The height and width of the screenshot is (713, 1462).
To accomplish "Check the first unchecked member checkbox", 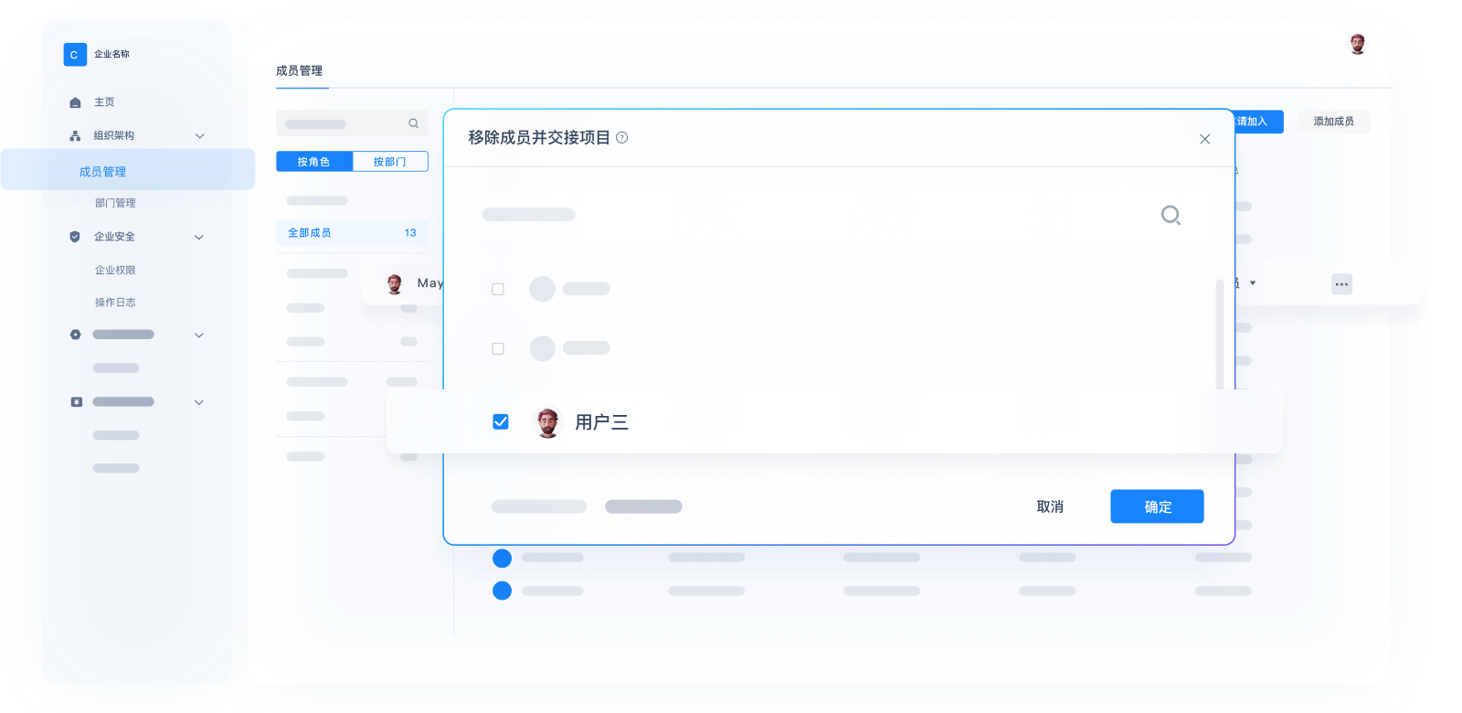I will tap(498, 289).
